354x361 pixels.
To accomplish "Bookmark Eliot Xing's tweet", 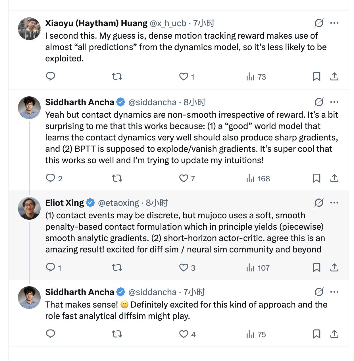I will pyautogui.click(x=316, y=267).
